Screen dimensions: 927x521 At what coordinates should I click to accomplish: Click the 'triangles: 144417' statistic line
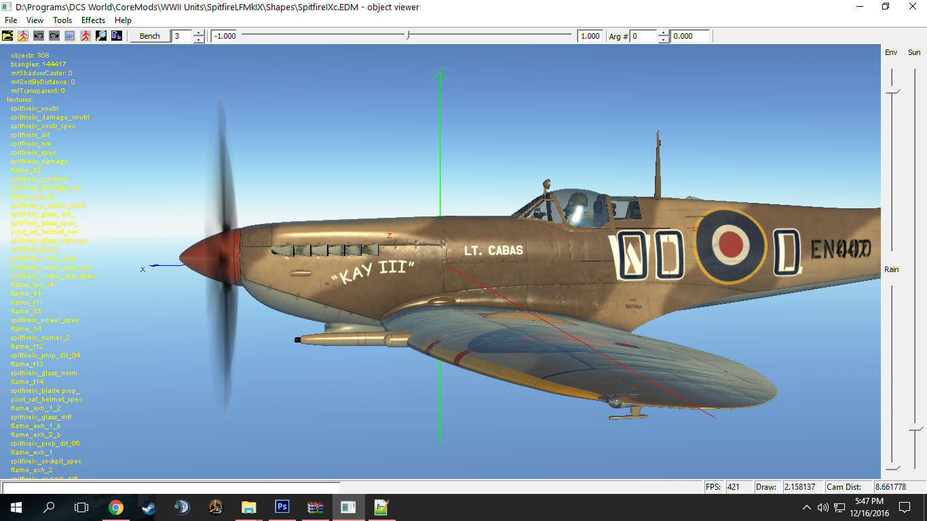(x=38, y=64)
